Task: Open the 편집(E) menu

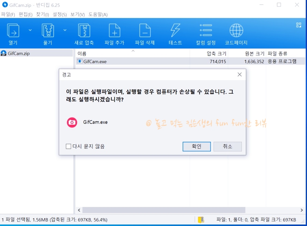Action: coord(26,14)
